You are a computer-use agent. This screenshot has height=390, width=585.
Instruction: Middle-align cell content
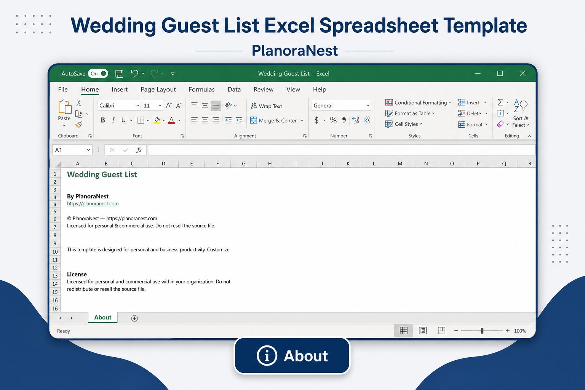[x=205, y=105]
